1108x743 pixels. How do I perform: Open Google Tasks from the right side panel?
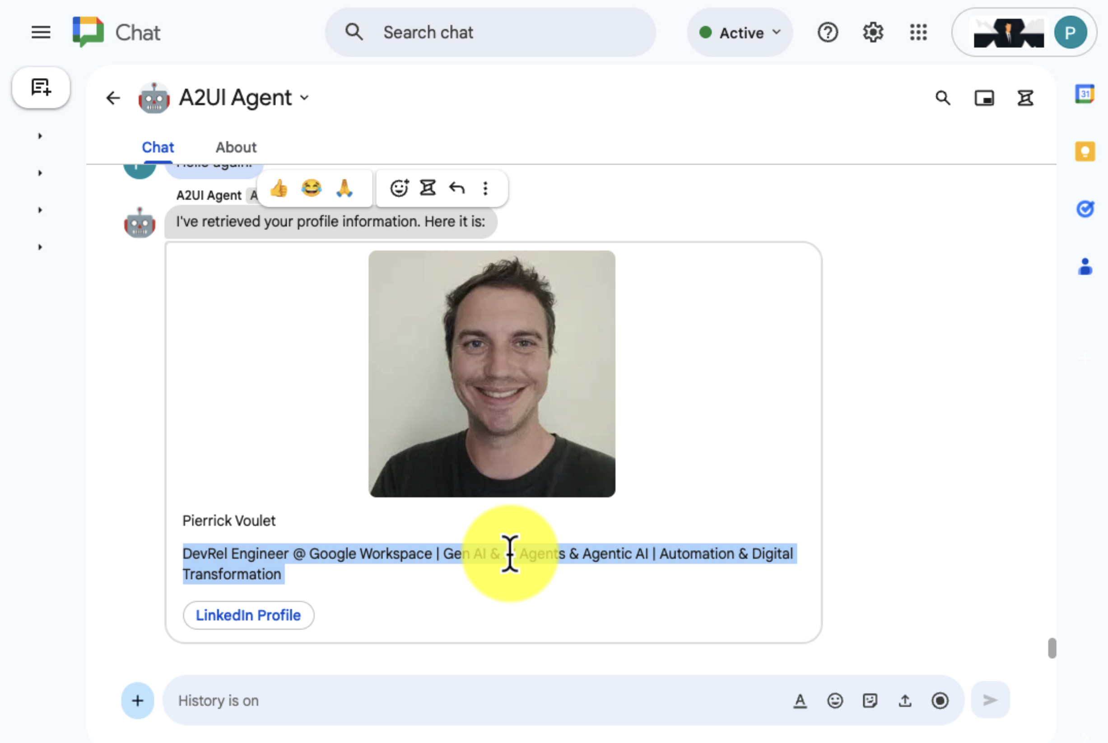[1085, 209]
